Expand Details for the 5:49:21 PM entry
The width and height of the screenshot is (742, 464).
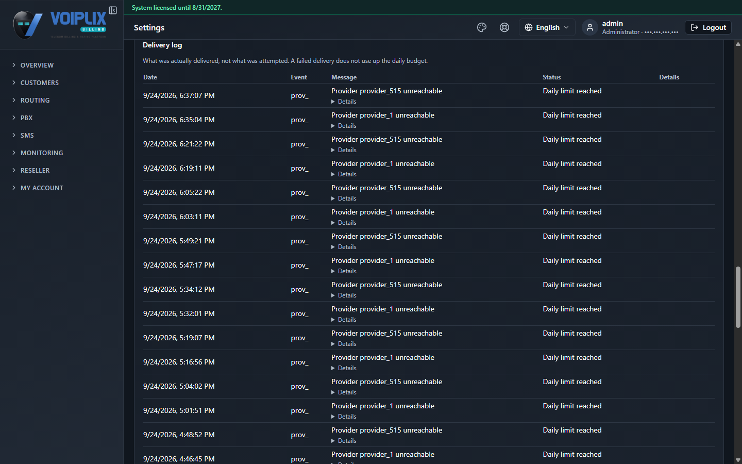344,247
